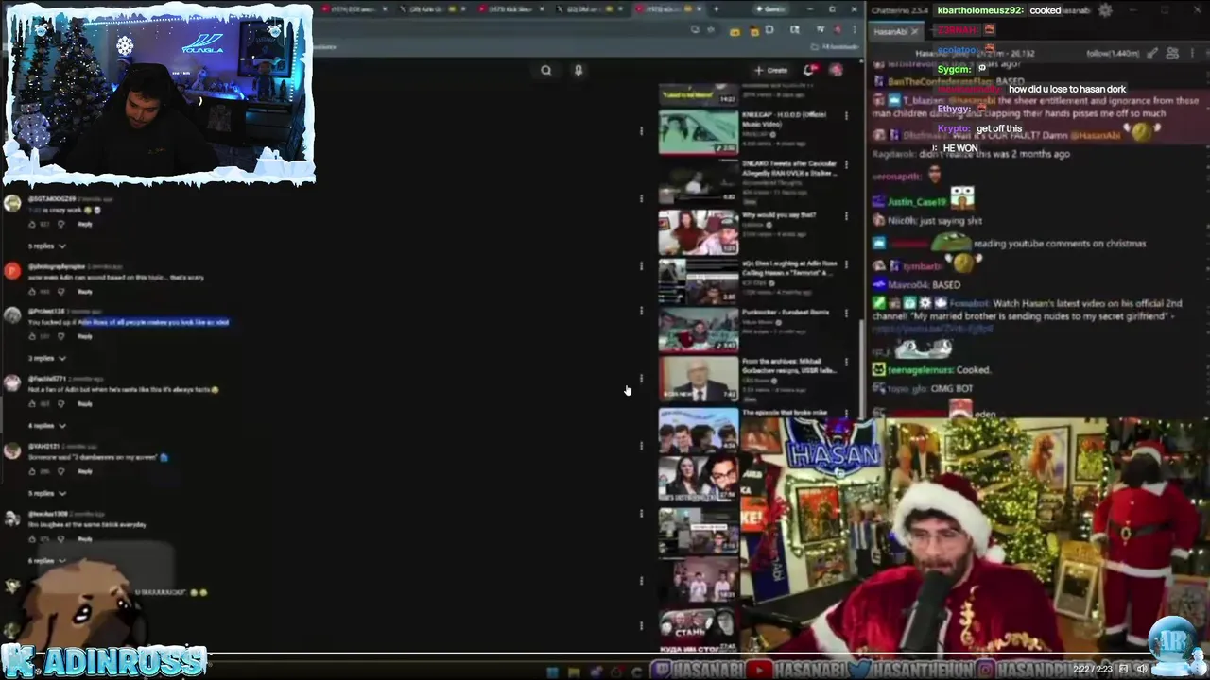Click the fullscreen icon of video player
The image size is (1210, 680).
1123,669
